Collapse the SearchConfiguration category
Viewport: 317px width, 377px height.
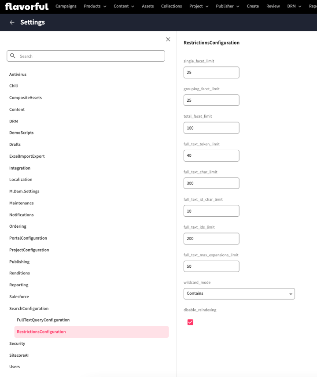(29, 308)
